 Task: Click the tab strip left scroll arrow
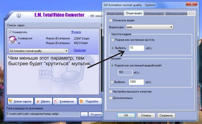189,13
